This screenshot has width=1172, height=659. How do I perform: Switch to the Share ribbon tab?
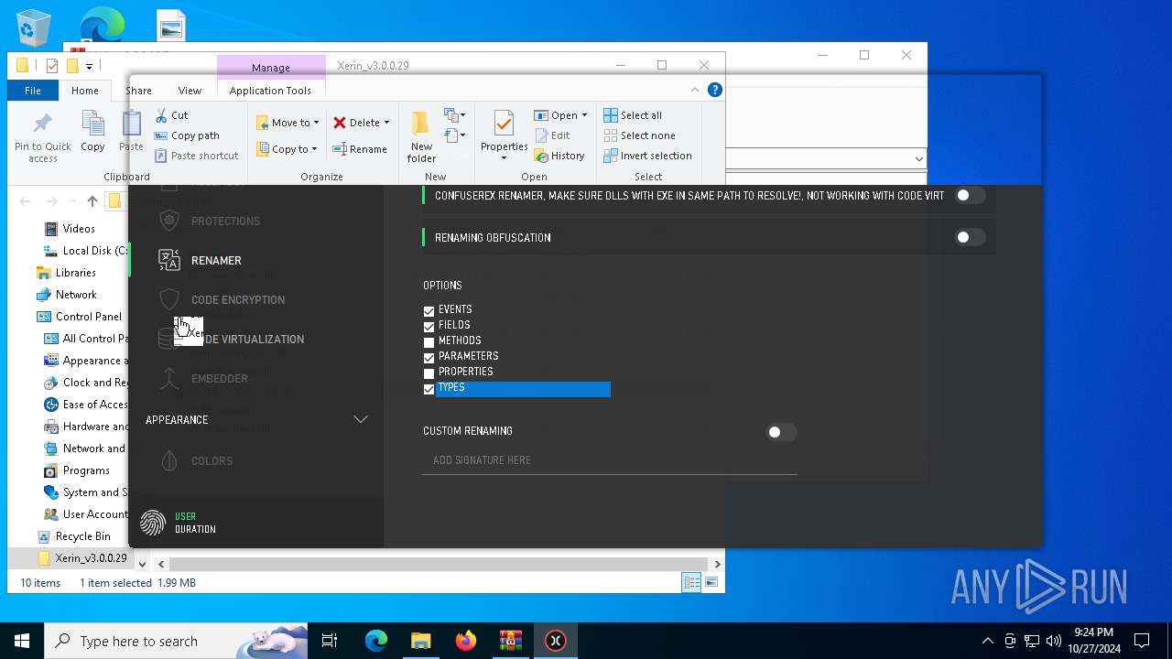tap(138, 90)
